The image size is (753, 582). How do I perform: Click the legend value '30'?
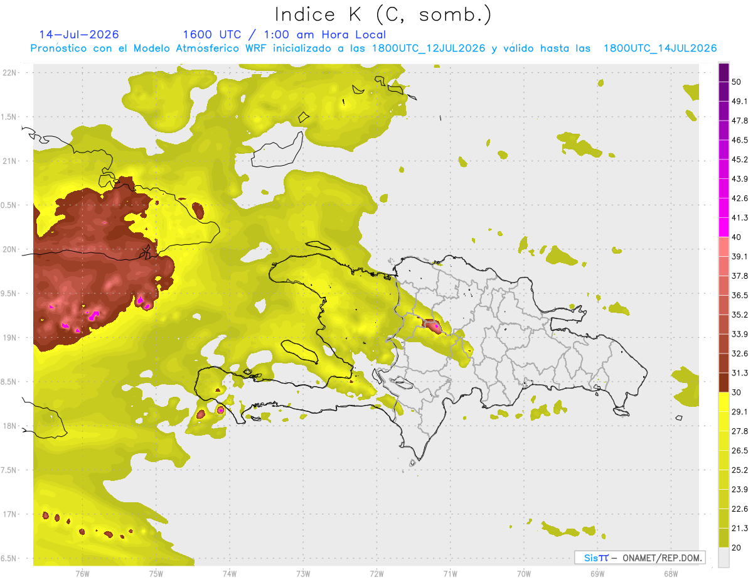[x=737, y=392]
